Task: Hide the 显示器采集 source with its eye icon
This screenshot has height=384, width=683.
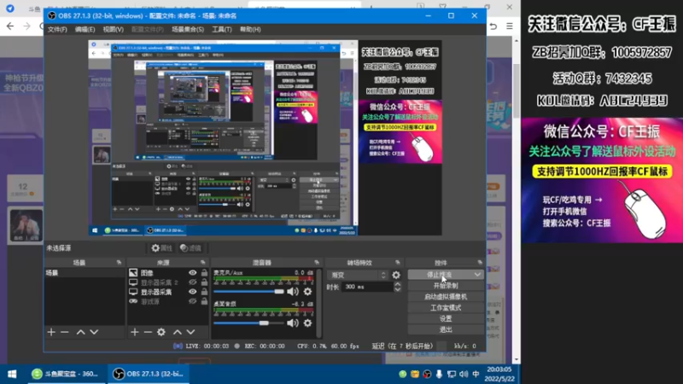Action: click(x=193, y=292)
